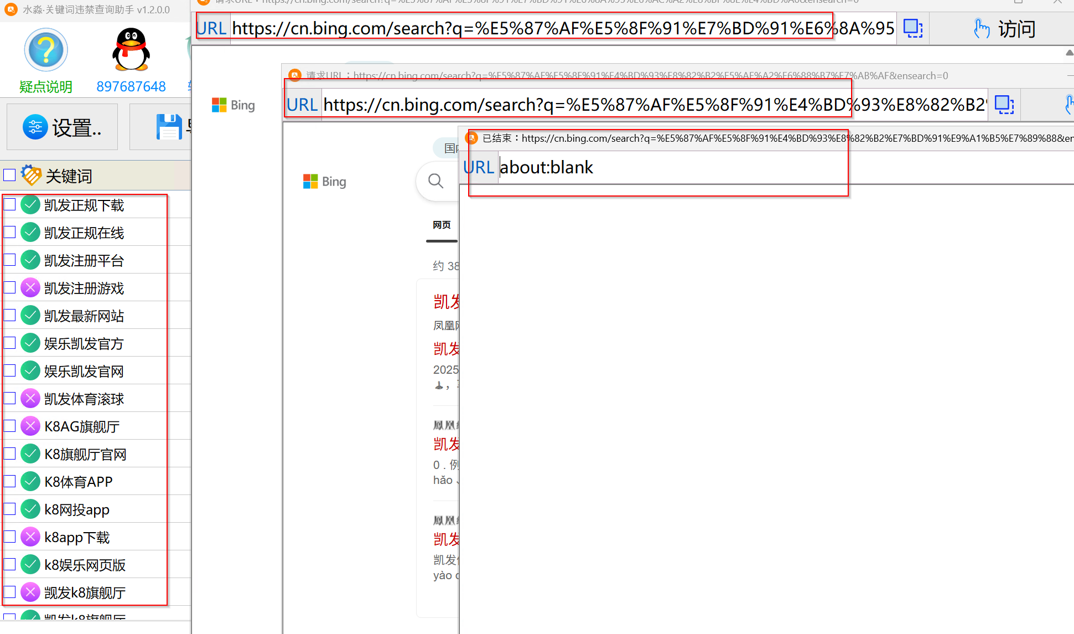
Task: Open the 设置.. settings button
Action: (x=62, y=127)
